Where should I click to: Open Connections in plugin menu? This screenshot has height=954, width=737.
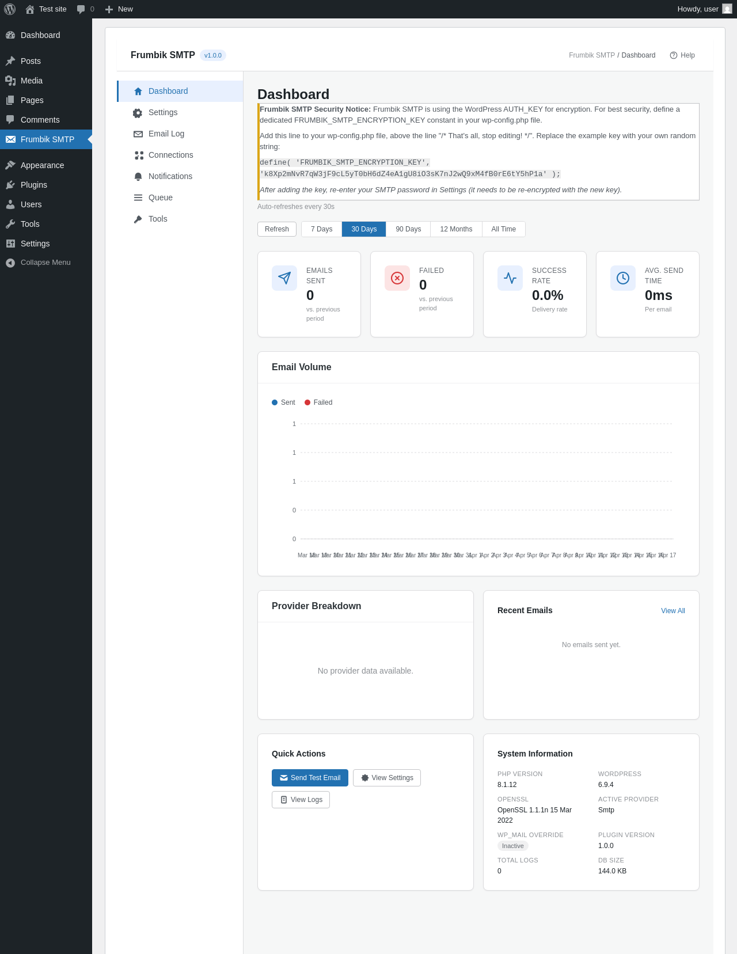click(x=180, y=155)
